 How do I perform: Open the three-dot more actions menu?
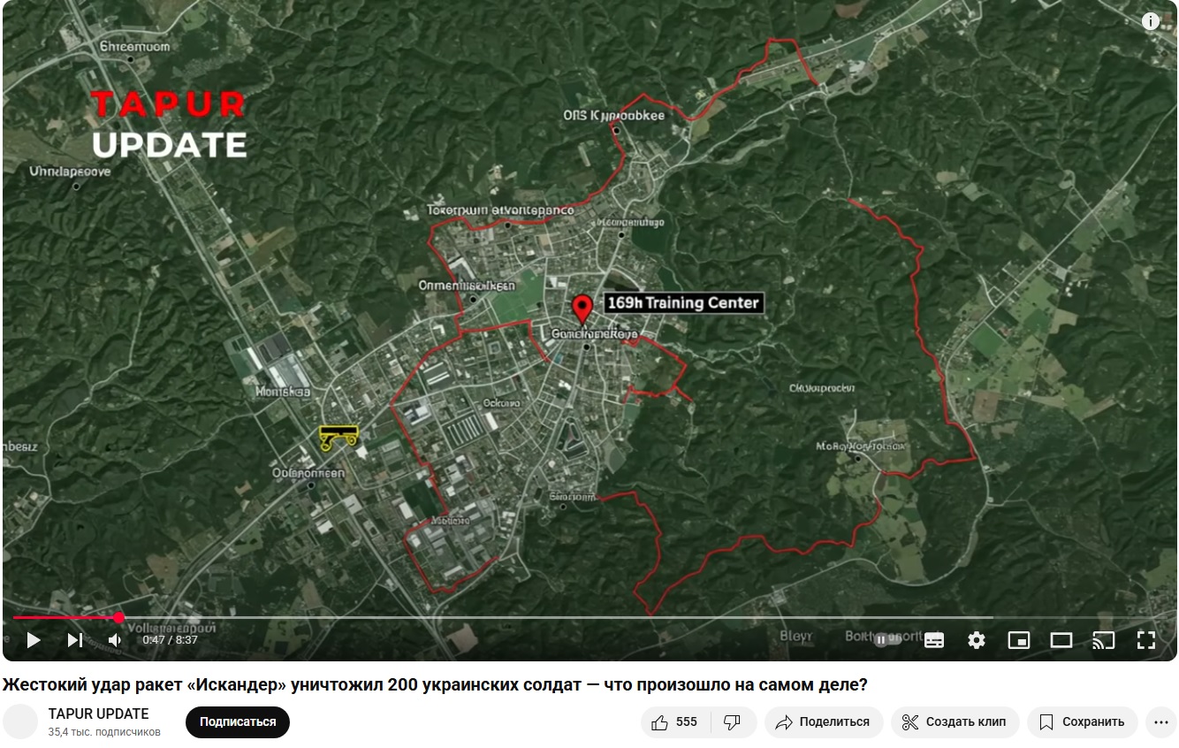pyautogui.click(x=1160, y=722)
